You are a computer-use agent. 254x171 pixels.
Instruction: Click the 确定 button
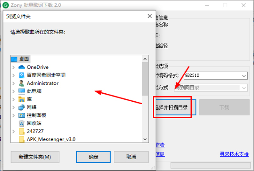(94, 157)
